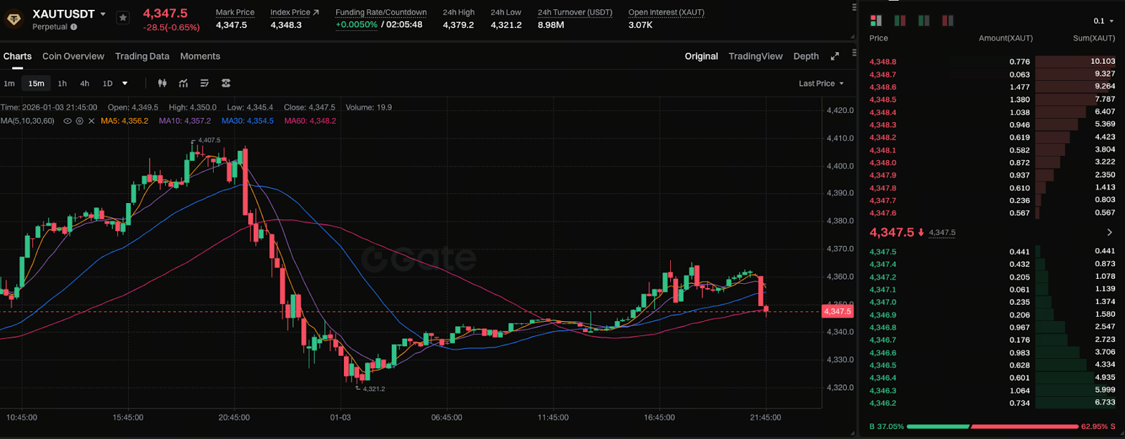Screen dimensions: 1125x439
Task: Select ask row priced 4,348.5
Action: (x=992, y=100)
